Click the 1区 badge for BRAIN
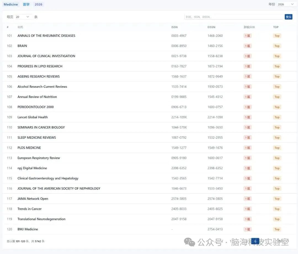The width and height of the screenshot is (298, 254). click(x=248, y=46)
